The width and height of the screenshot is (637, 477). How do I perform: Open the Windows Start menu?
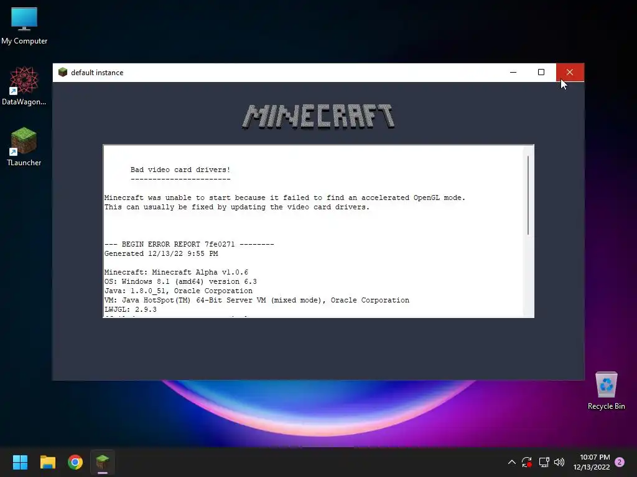20,462
